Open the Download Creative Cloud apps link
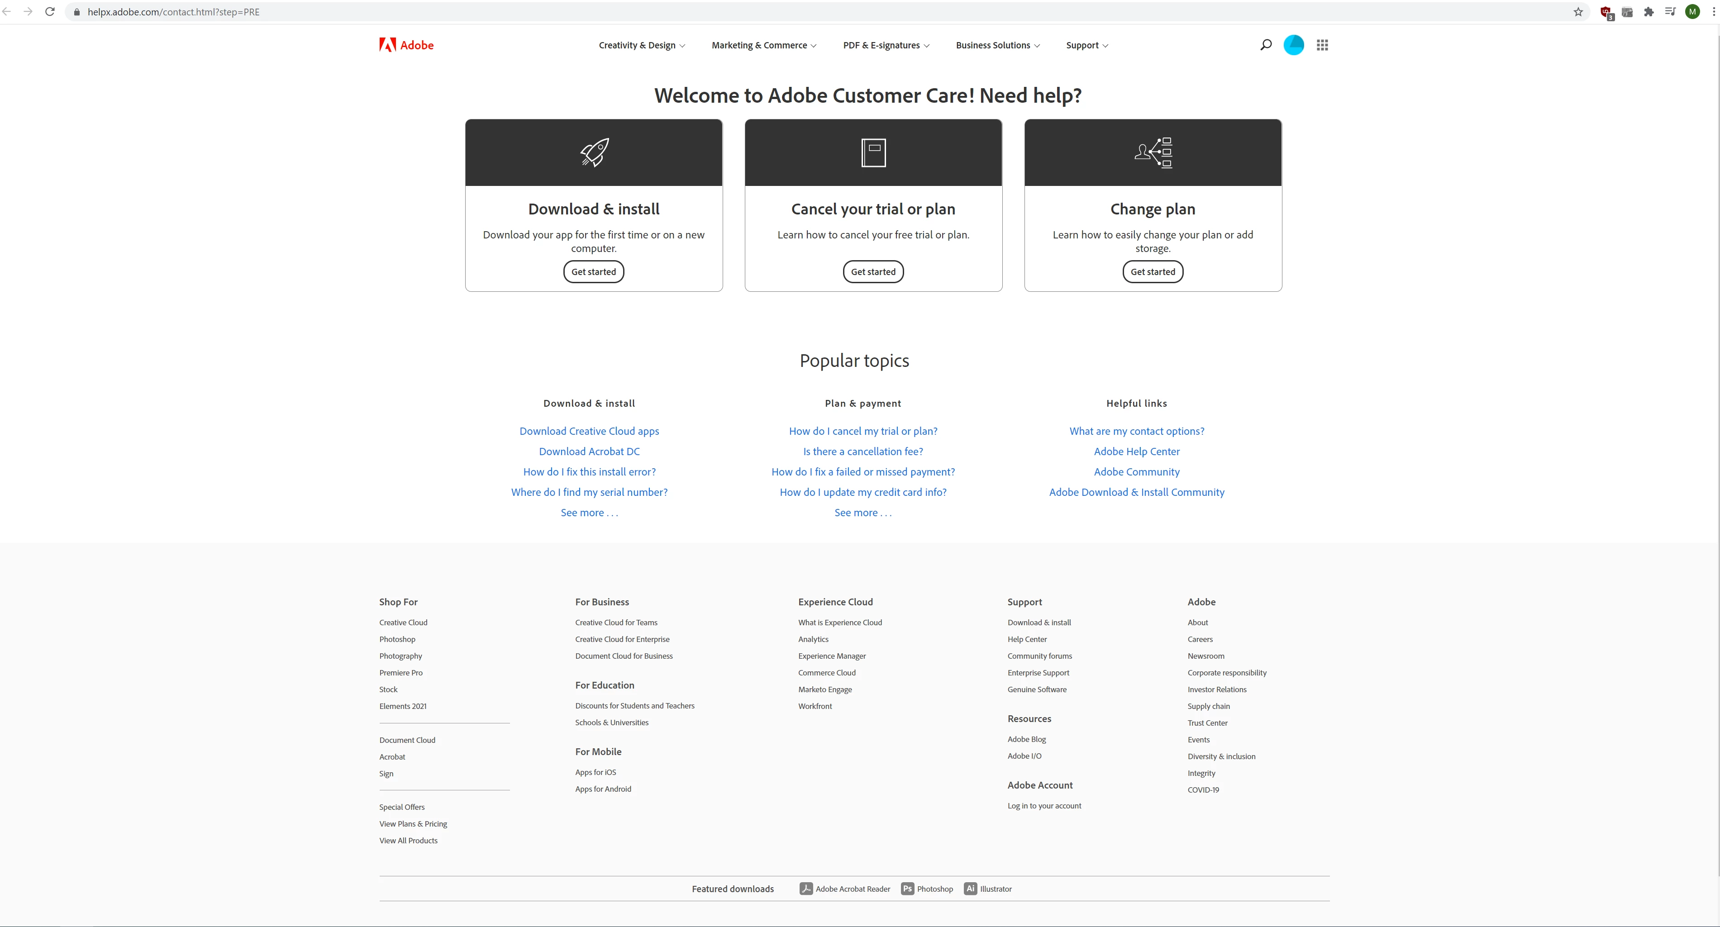 [589, 431]
